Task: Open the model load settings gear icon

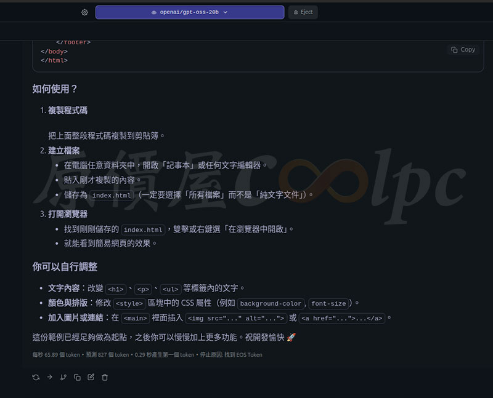Action: [x=84, y=12]
